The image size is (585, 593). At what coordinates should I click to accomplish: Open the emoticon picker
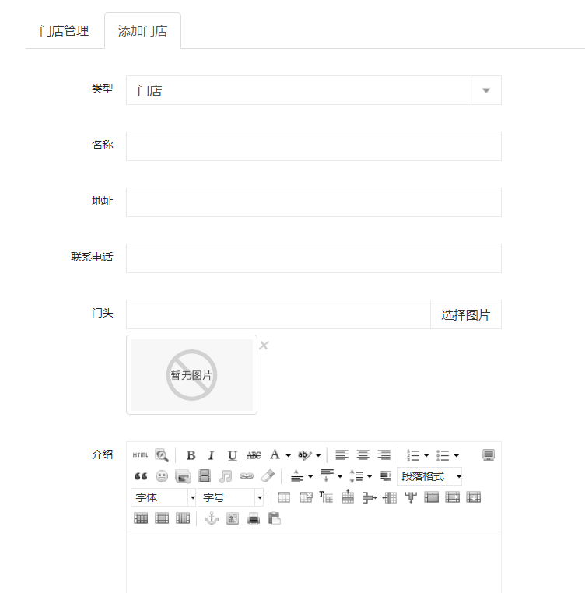[162, 476]
